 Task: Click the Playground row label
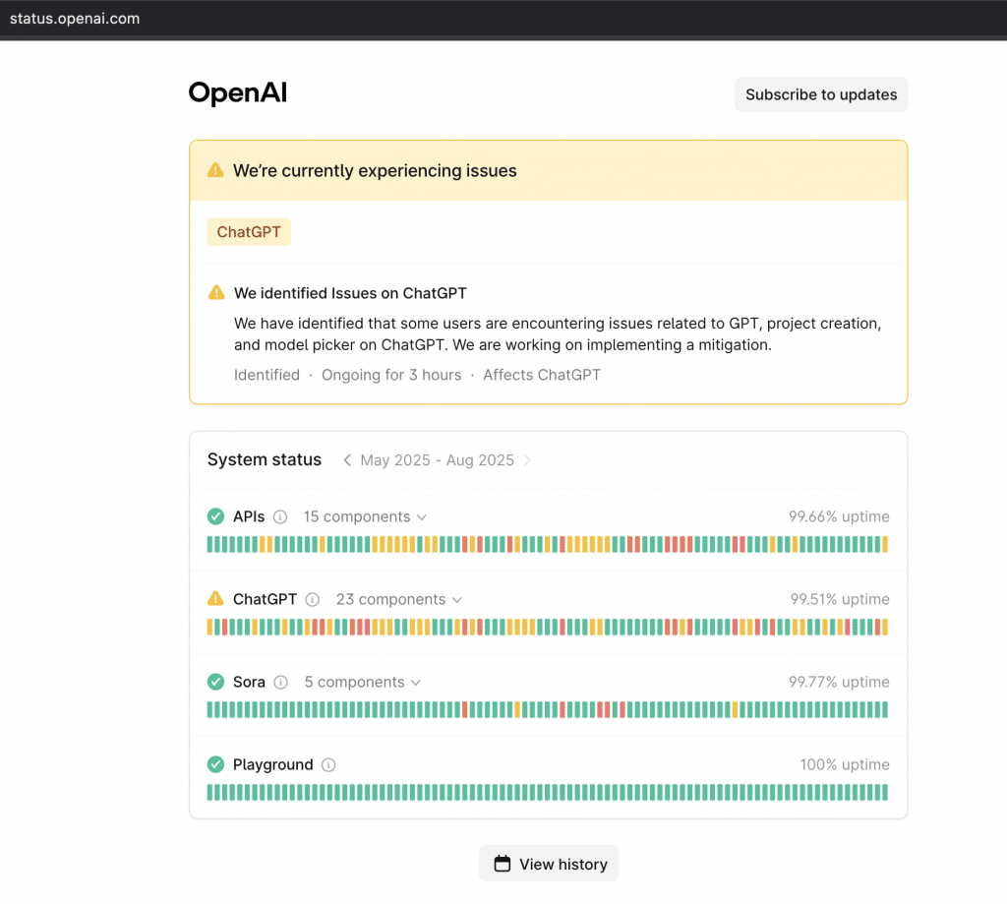(x=273, y=765)
